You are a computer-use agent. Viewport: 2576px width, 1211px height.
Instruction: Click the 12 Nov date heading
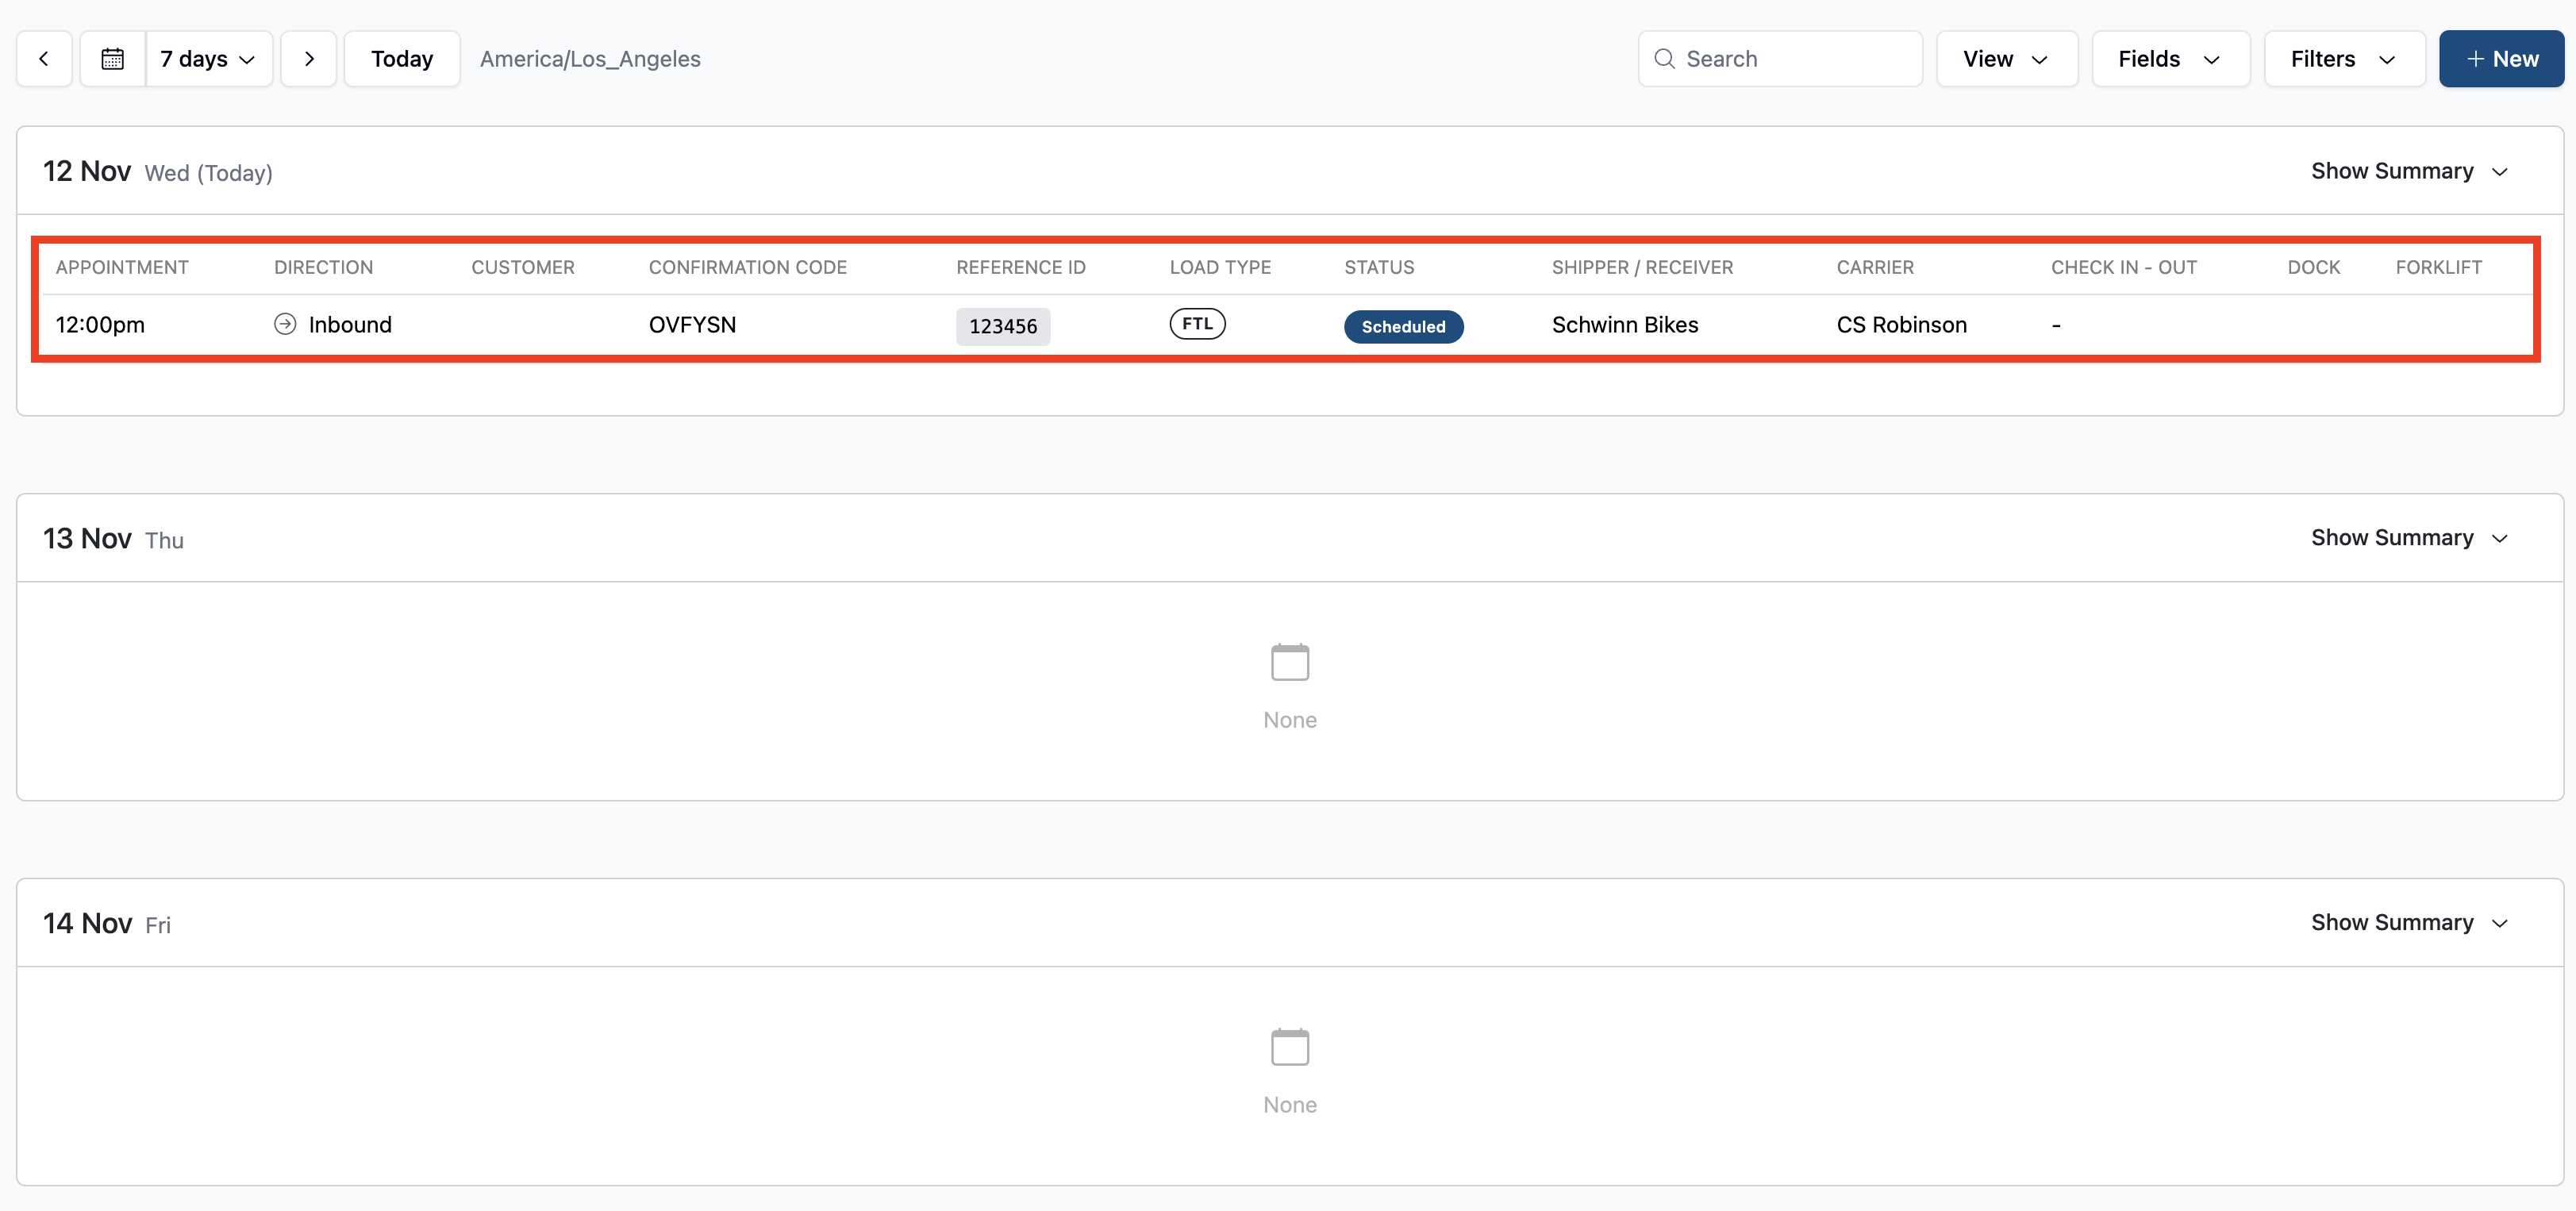(x=87, y=171)
